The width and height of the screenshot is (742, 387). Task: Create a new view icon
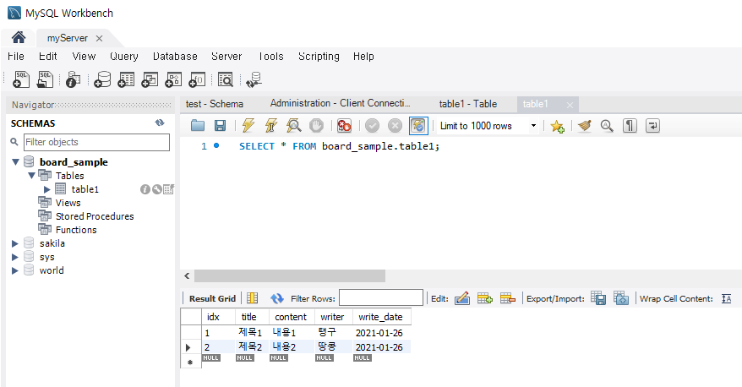click(x=150, y=79)
